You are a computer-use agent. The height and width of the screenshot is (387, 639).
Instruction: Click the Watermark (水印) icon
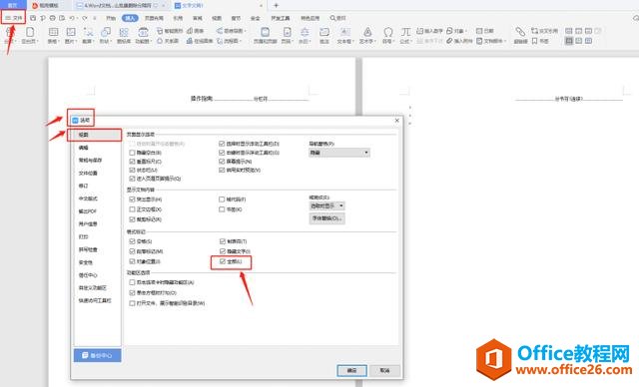[x=305, y=32]
